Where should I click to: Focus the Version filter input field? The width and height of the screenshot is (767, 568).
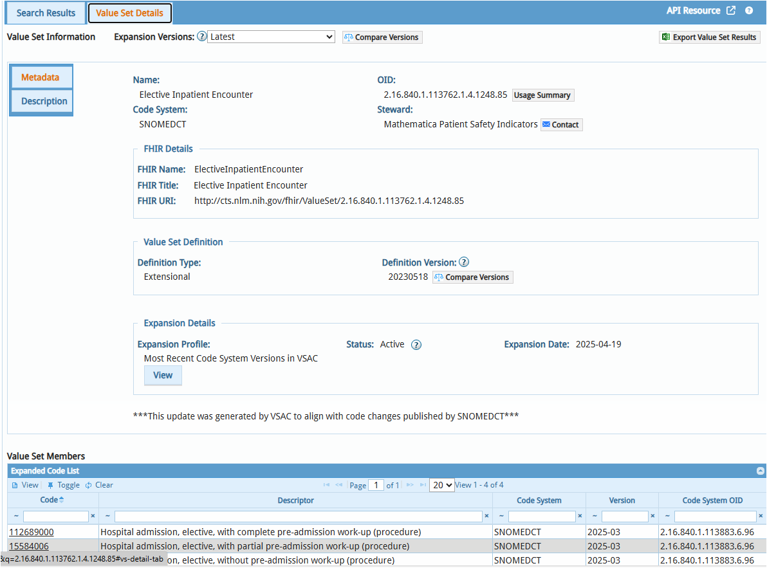pos(625,516)
